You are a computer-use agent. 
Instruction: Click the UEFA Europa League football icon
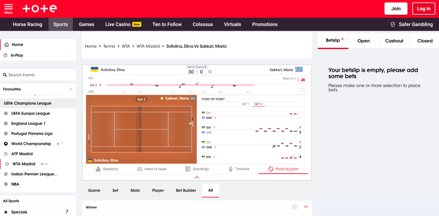[6, 113]
